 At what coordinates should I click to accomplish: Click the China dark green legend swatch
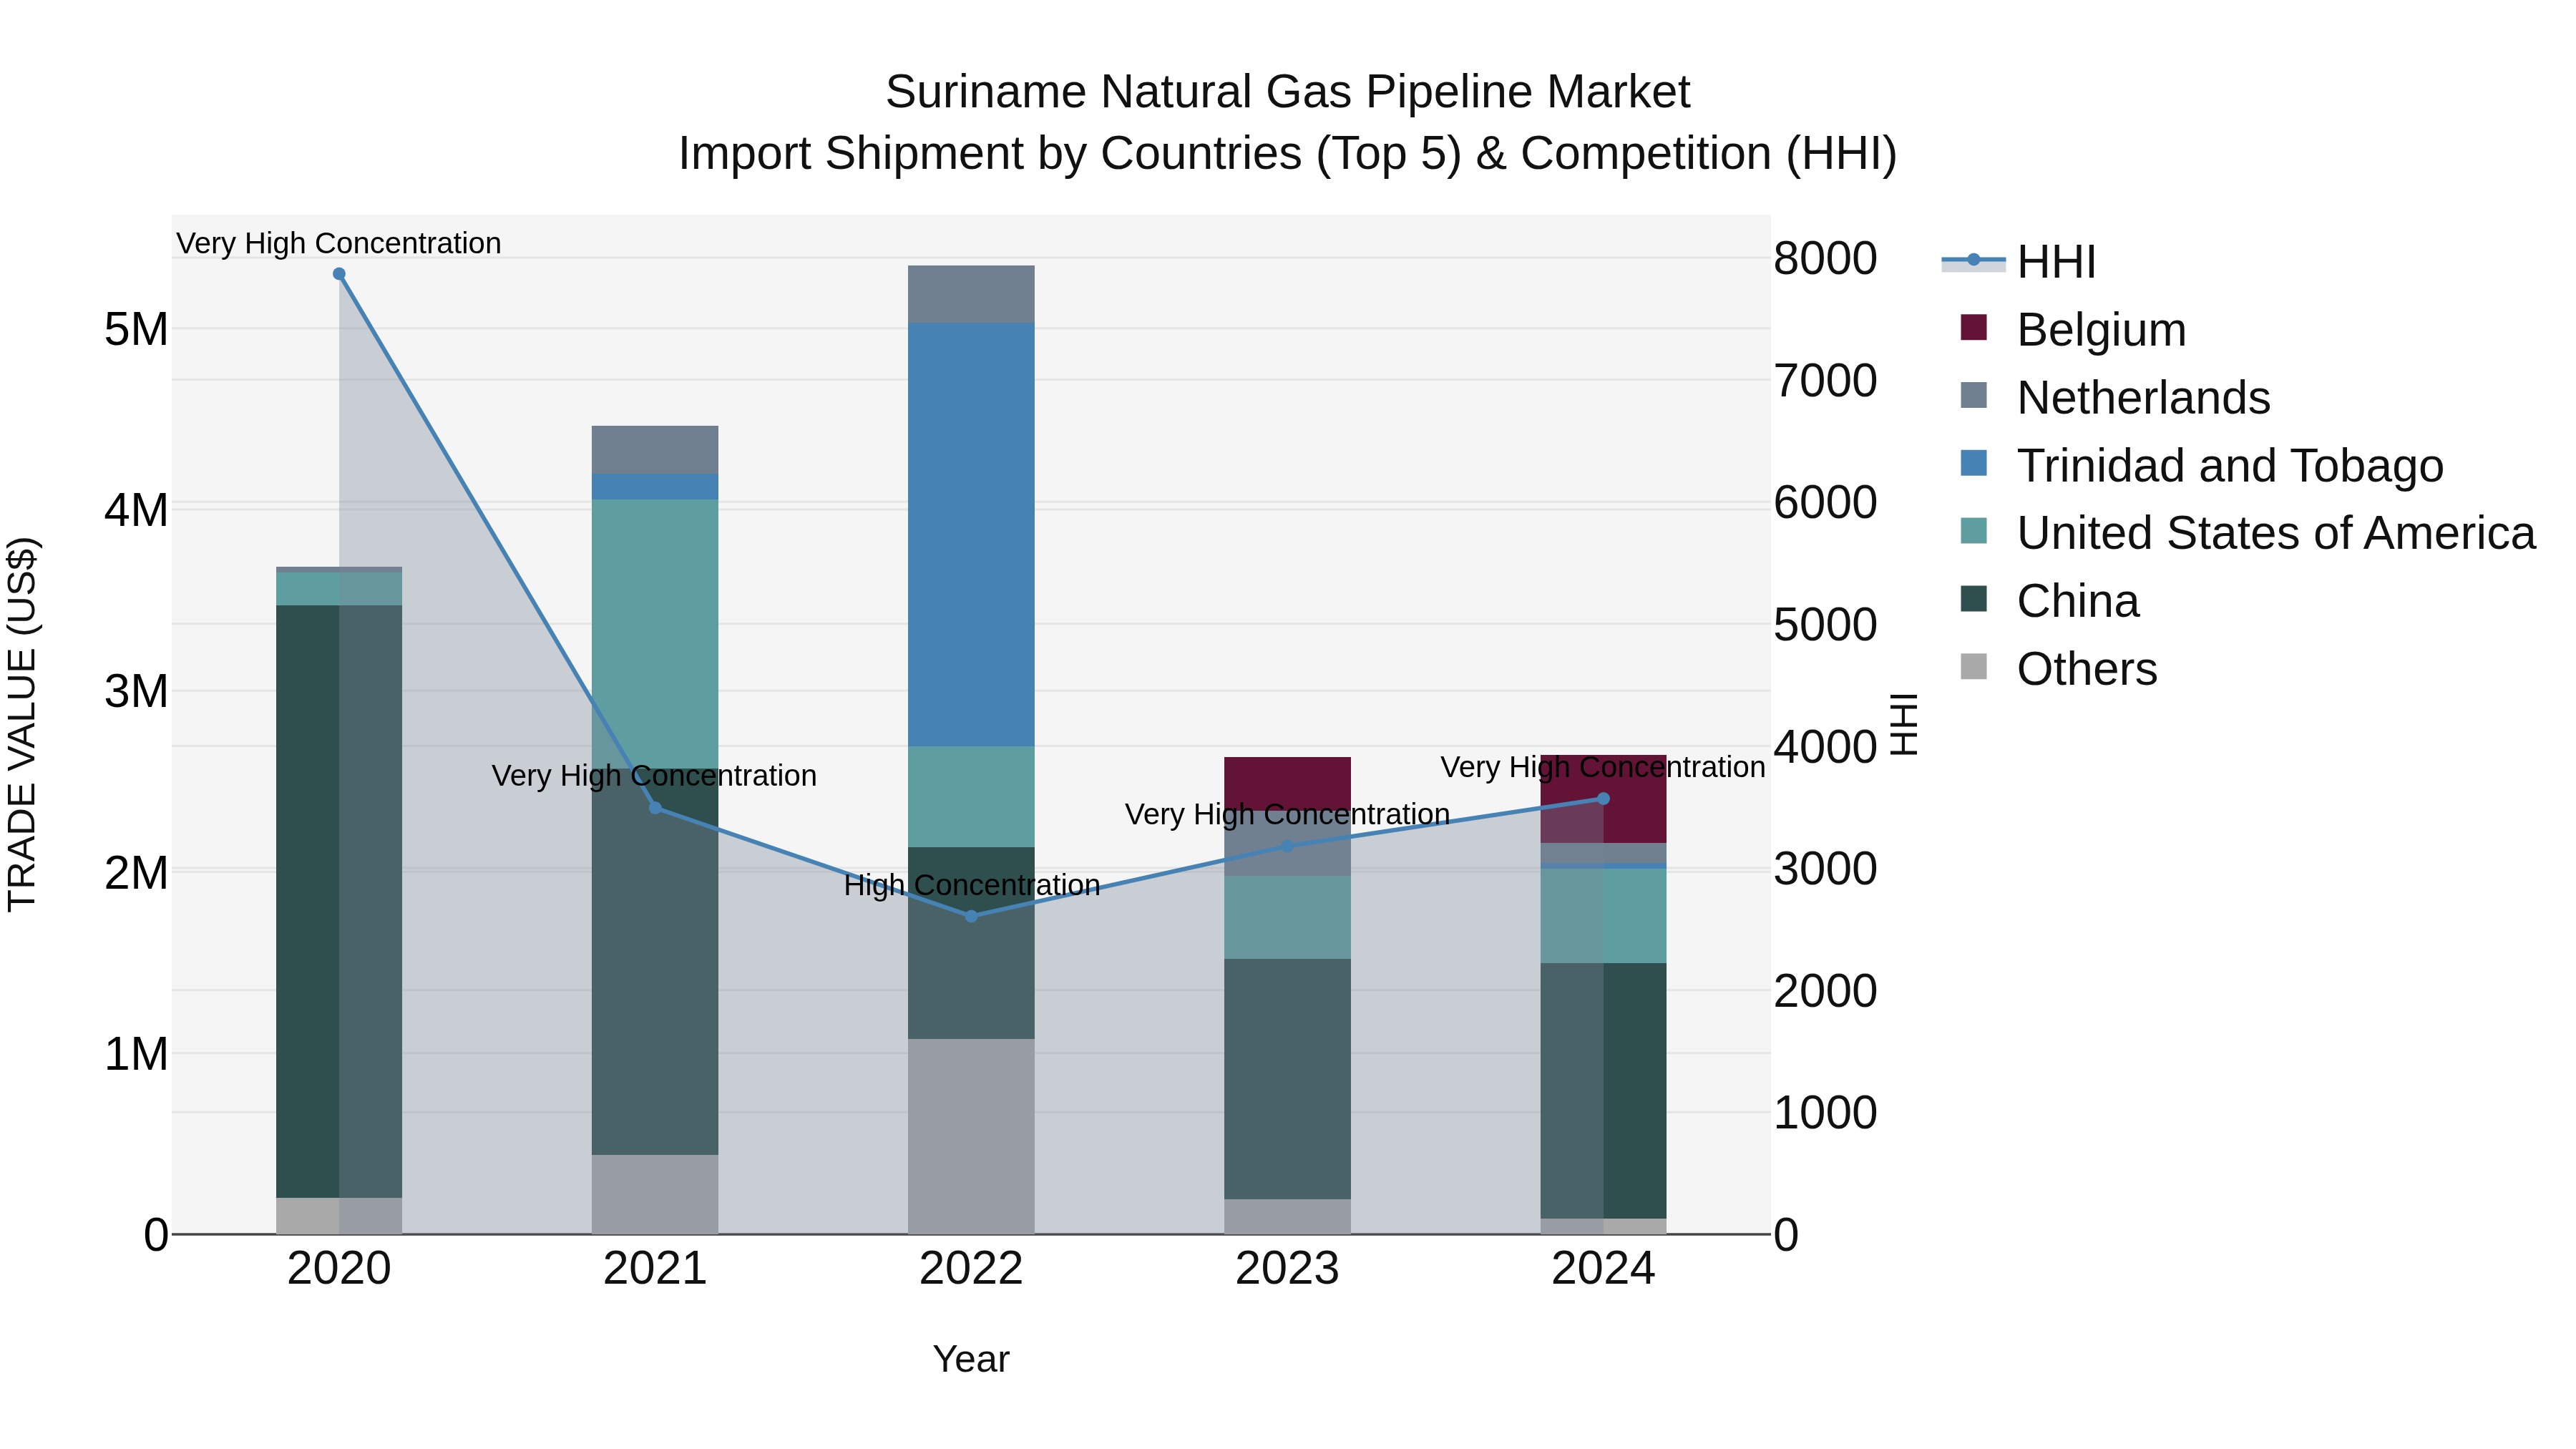point(1974,599)
